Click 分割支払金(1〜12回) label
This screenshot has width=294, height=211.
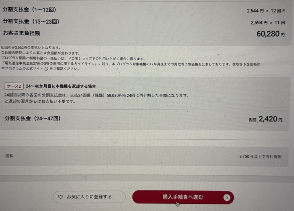click(30, 9)
